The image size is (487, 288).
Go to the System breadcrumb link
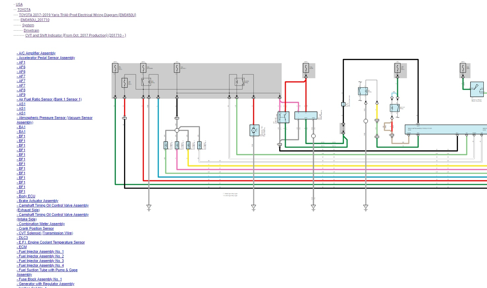(28, 25)
